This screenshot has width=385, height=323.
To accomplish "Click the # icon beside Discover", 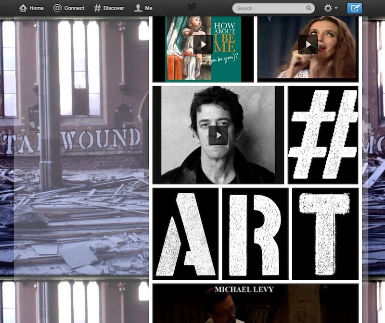I will click(x=97, y=8).
